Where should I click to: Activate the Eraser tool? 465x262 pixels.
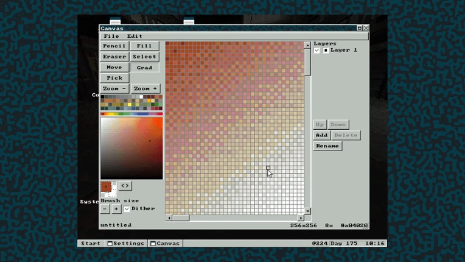[x=114, y=57]
